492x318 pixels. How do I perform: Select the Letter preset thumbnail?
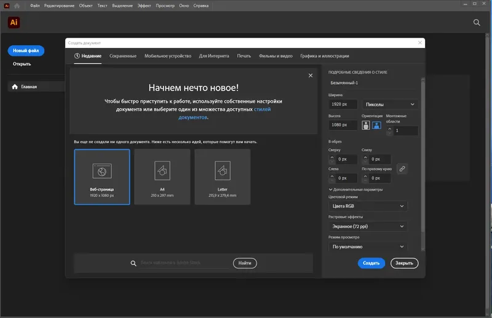(x=223, y=177)
